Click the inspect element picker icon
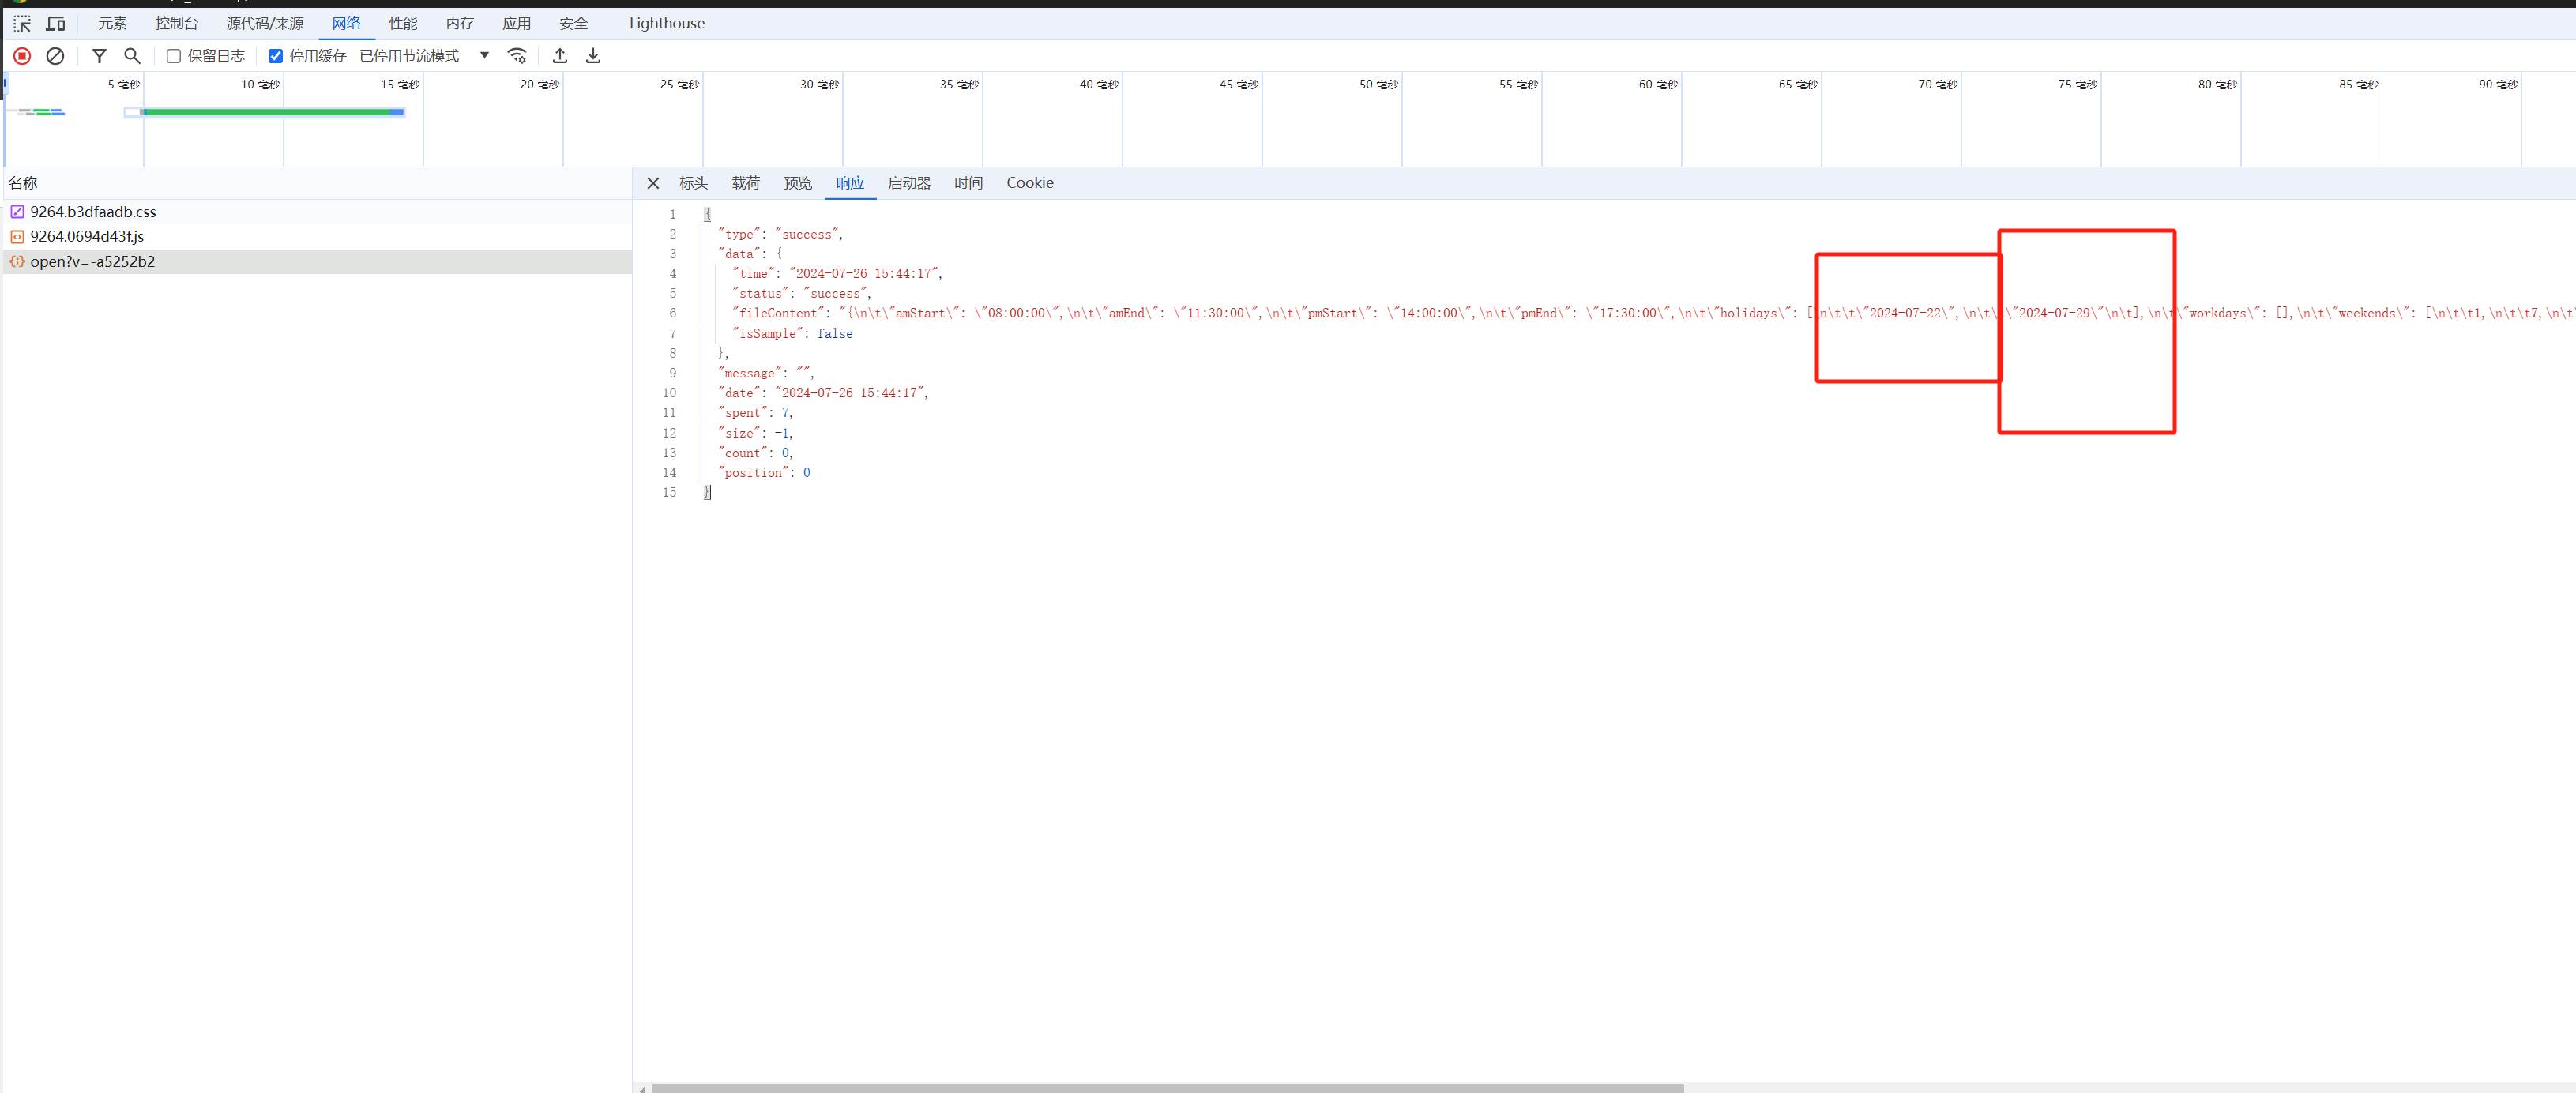This screenshot has height=1093, width=2576. point(22,23)
